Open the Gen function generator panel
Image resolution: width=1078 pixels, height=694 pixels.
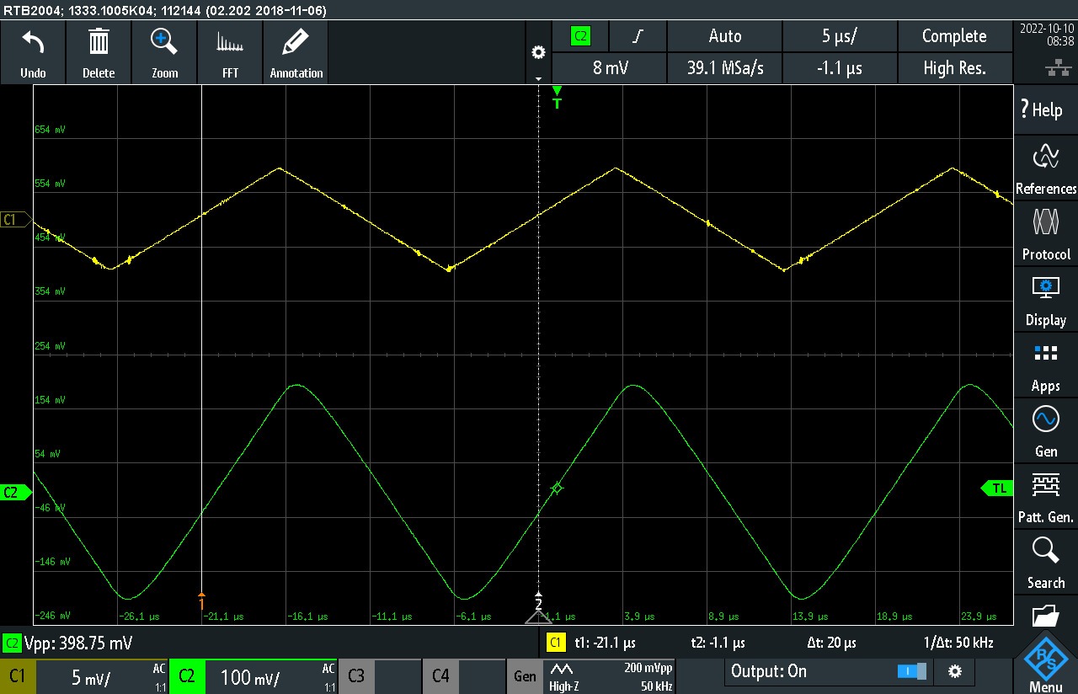(1045, 431)
